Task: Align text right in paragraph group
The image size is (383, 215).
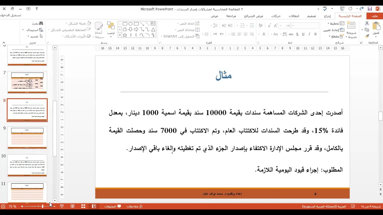Action: tap(252, 34)
